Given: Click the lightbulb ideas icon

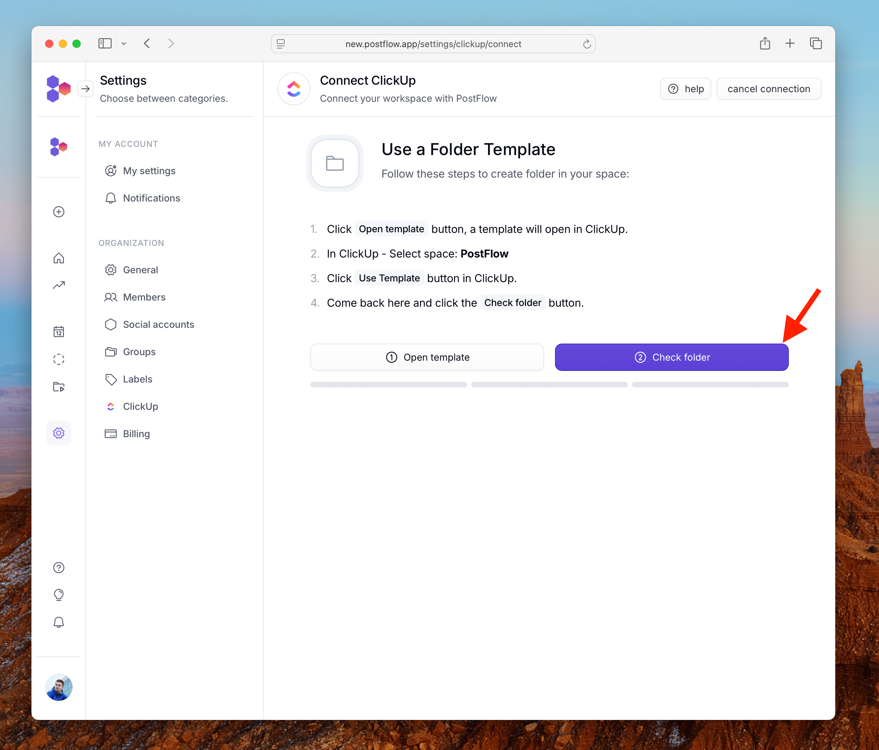Looking at the screenshot, I should click(x=58, y=595).
